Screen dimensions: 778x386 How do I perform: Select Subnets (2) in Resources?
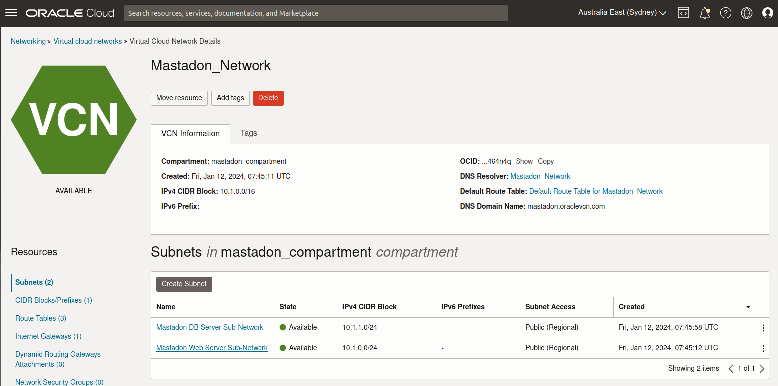(34, 282)
